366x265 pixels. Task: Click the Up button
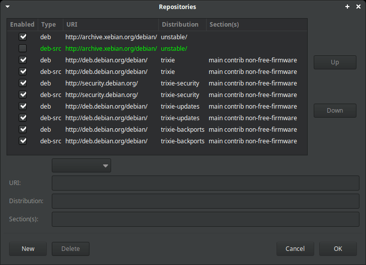click(x=335, y=62)
